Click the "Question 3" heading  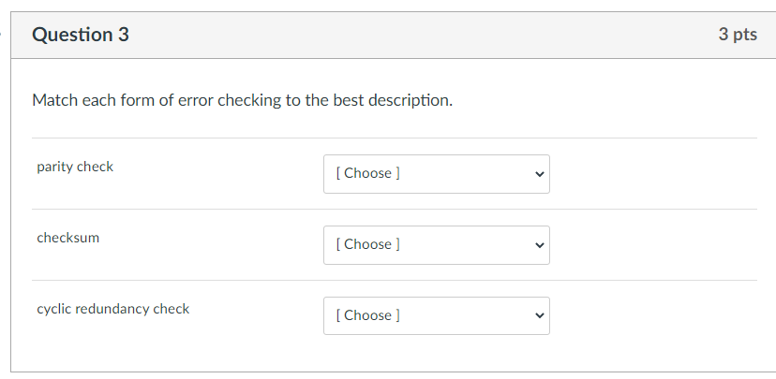point(81,36)
